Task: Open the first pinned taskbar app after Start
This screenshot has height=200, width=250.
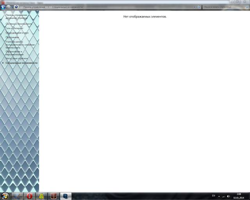Action: click(x=17, y=196)
